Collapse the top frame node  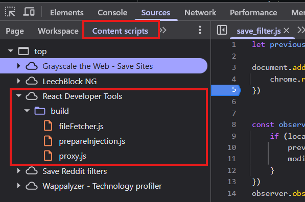point(11,51)
